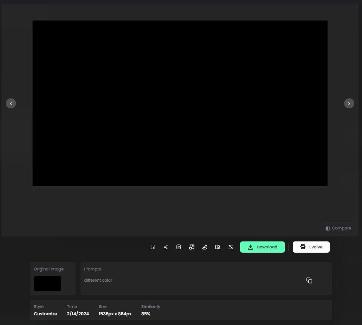
Task: Open the eraser edit tool
Action: tap(204, 247)
